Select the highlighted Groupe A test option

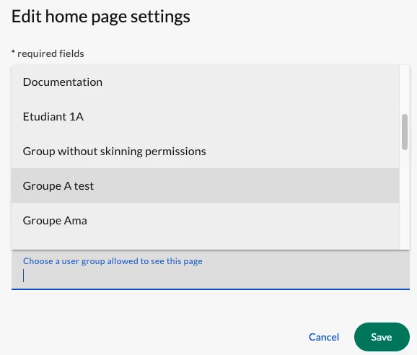coord(205,185)
